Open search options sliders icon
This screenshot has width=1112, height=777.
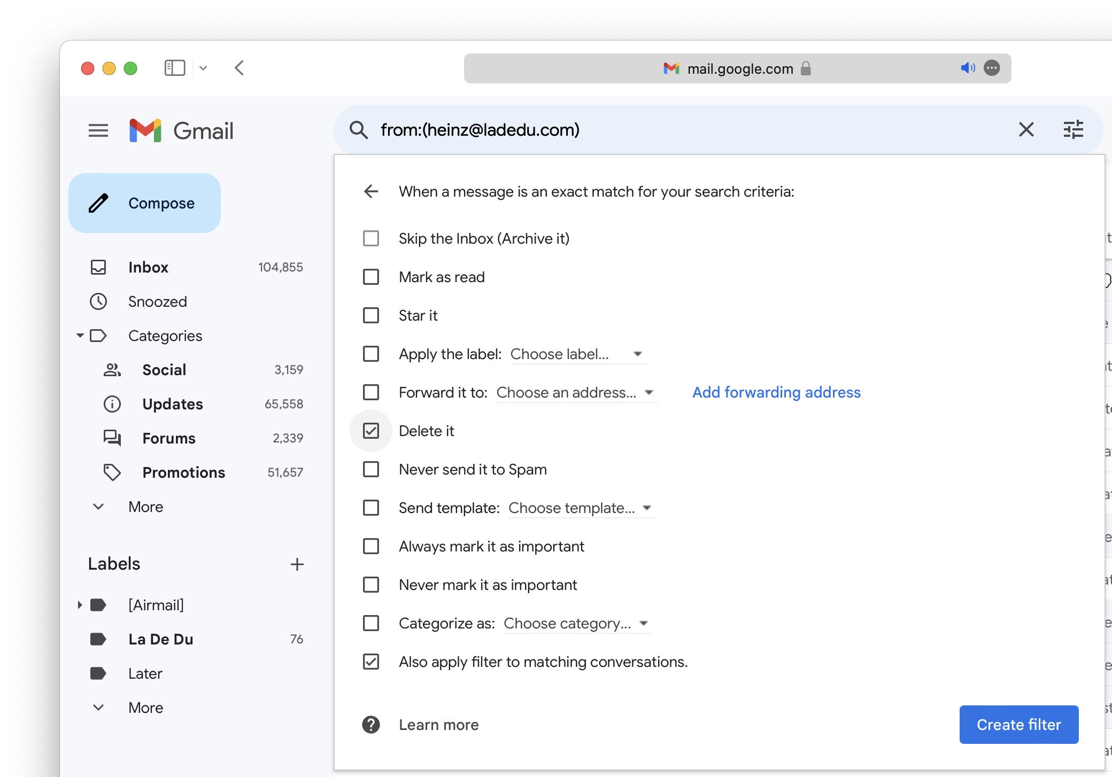click(x=1073, y=129)
